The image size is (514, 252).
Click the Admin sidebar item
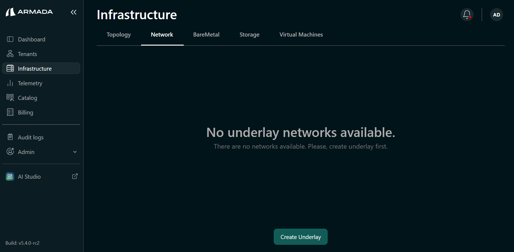click(x=41, y=152)
